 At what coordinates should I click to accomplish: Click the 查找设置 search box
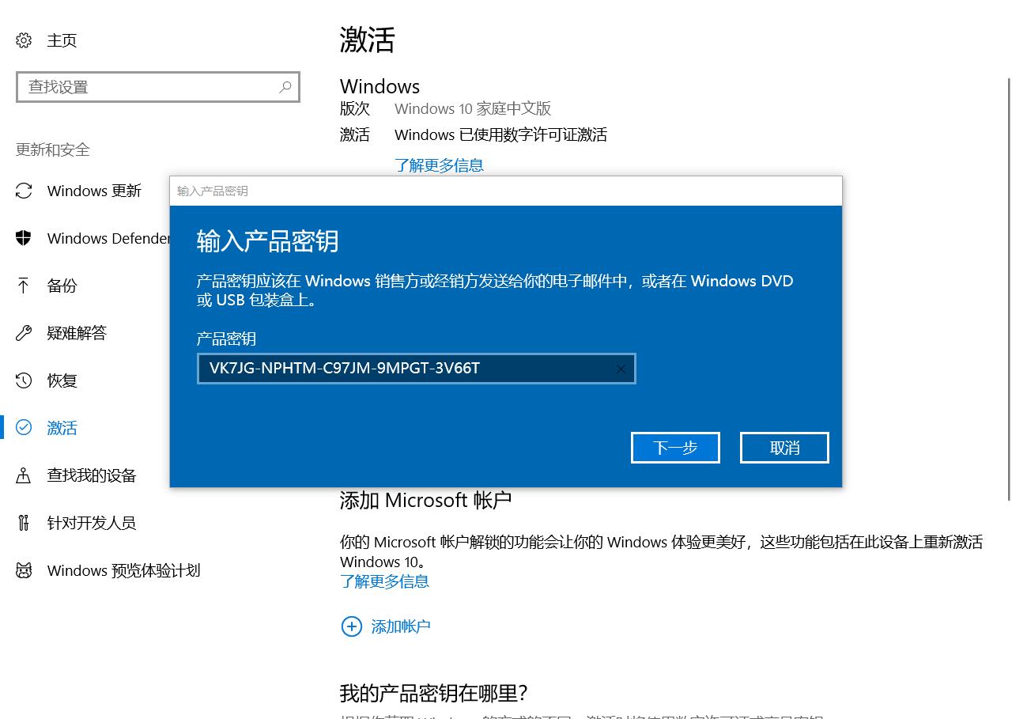coord(158,87)
